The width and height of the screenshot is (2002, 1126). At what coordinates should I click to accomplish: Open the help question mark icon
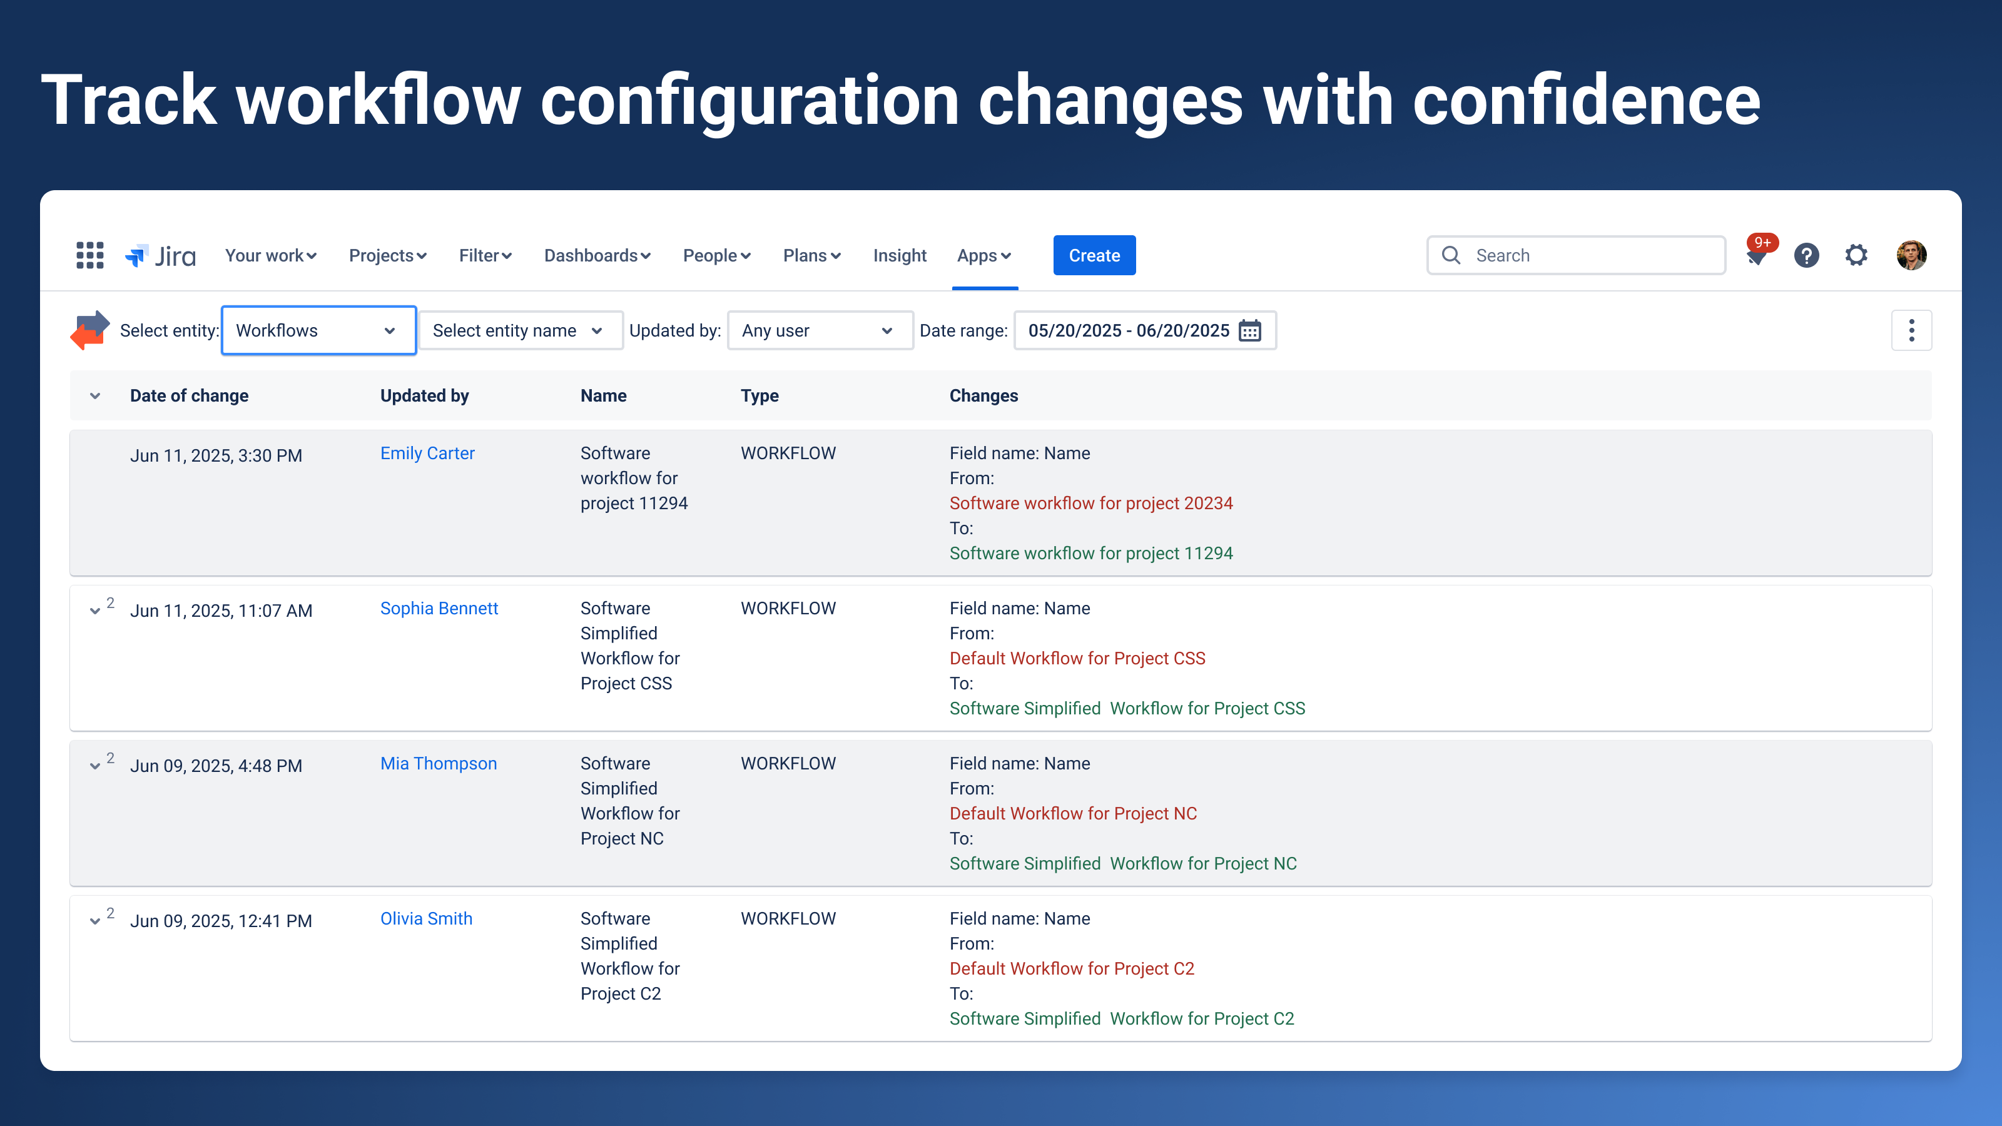coord(1806,256)
